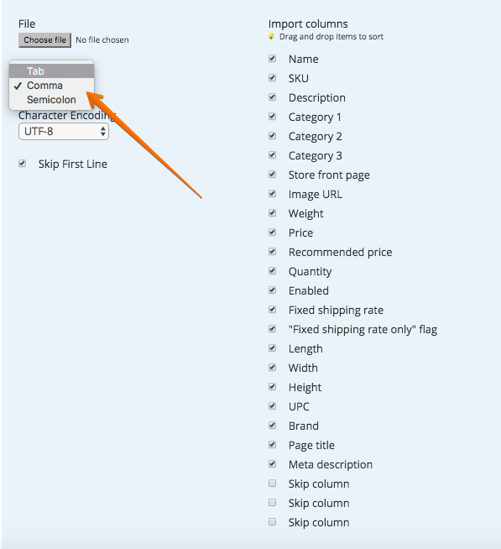The width and height of the screenshot is (501, 549).
Task: Uncheck the SKU column checkbox
Action: pyautogui.click(x=273, y=78)
